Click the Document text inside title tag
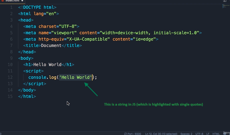Screen dimensions: 230x135 click(51, 46)
